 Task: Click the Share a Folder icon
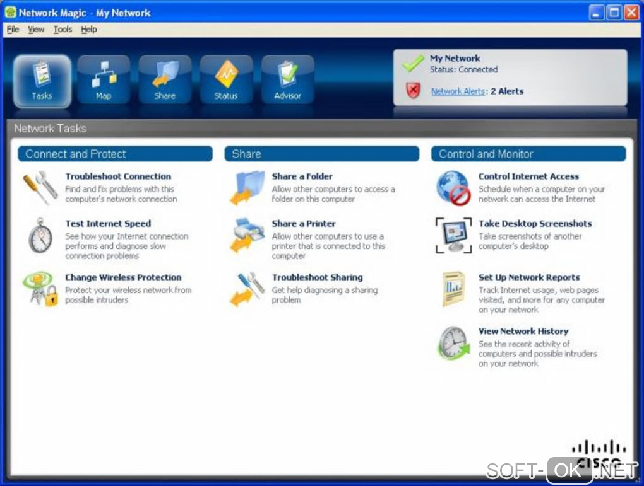point(247,188)
